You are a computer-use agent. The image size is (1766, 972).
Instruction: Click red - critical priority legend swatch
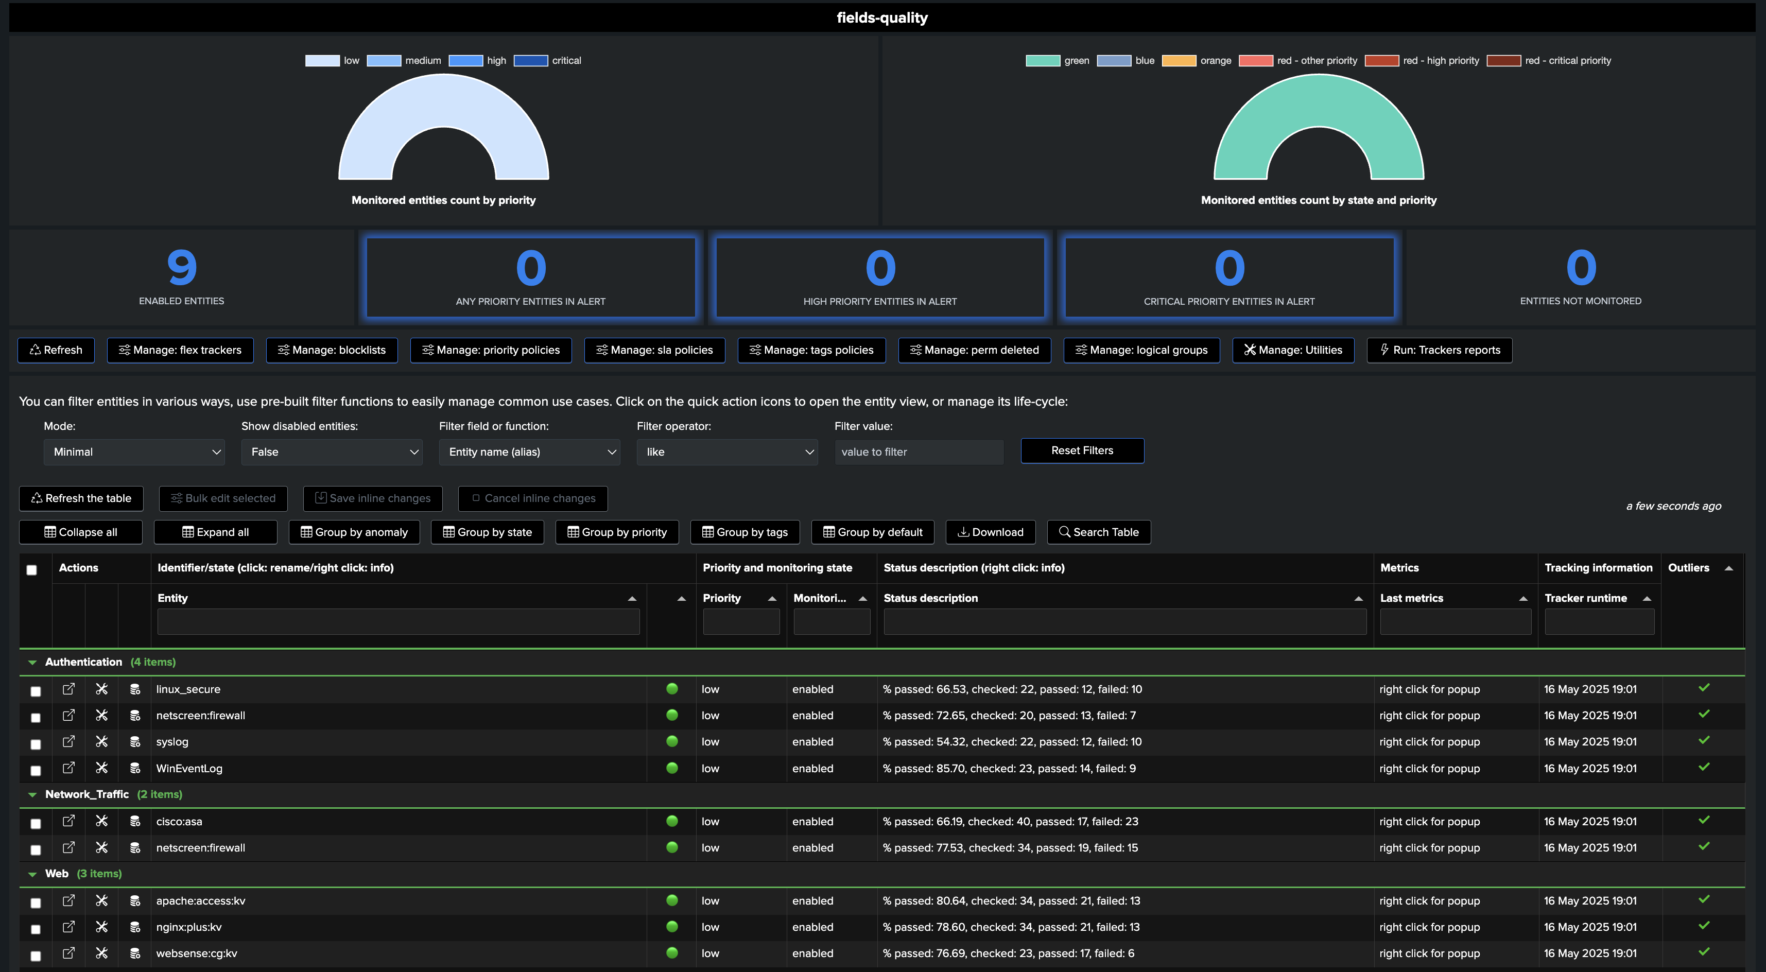1503,60
